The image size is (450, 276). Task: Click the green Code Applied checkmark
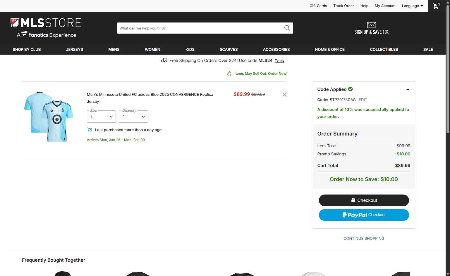350,89
